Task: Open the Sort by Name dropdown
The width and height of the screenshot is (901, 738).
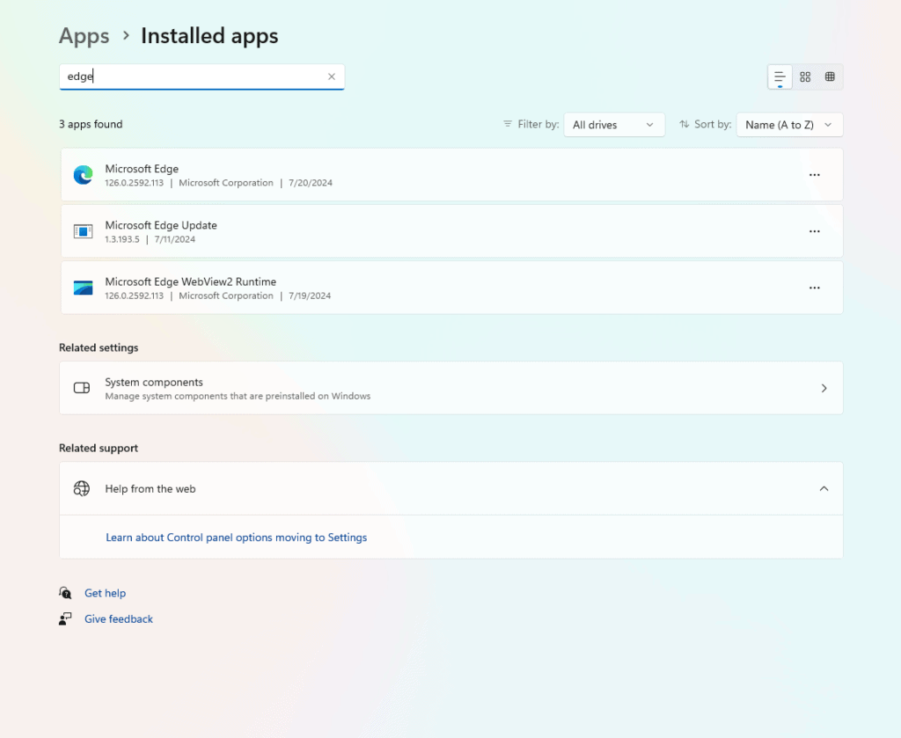Action: (x=789, y=125)
